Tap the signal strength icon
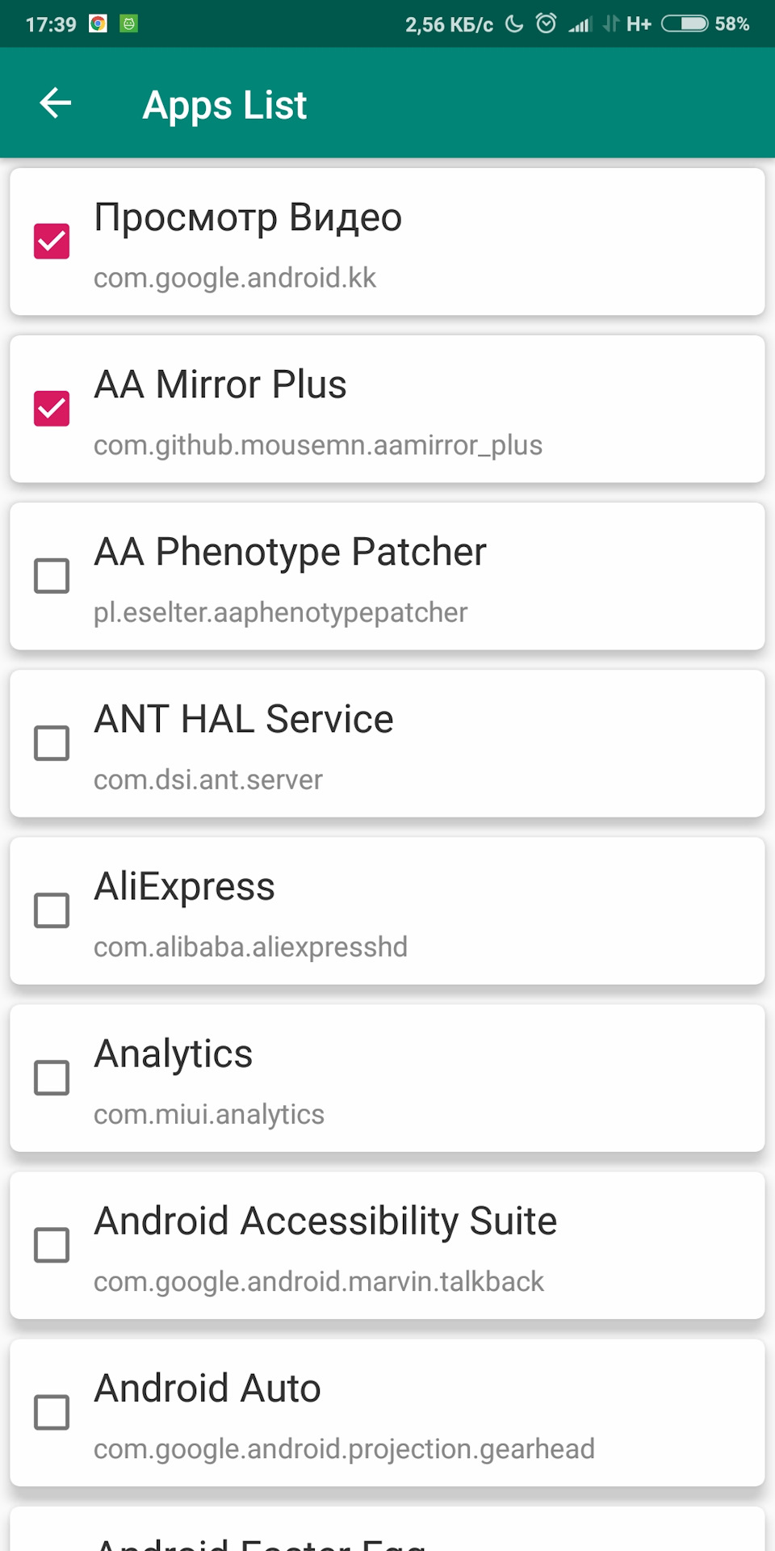This screenshot has height=1551, width=775. (x=580, y=24)
